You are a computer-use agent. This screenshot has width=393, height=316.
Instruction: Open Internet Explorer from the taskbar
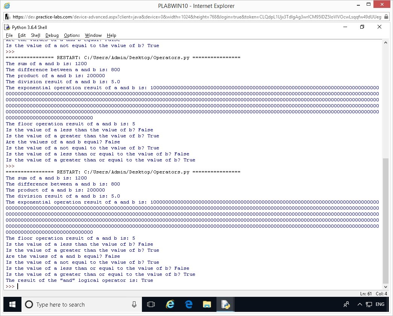pos(170,304)
